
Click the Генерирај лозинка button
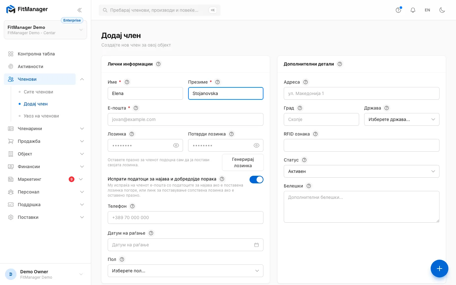click(x=243, y=162)
